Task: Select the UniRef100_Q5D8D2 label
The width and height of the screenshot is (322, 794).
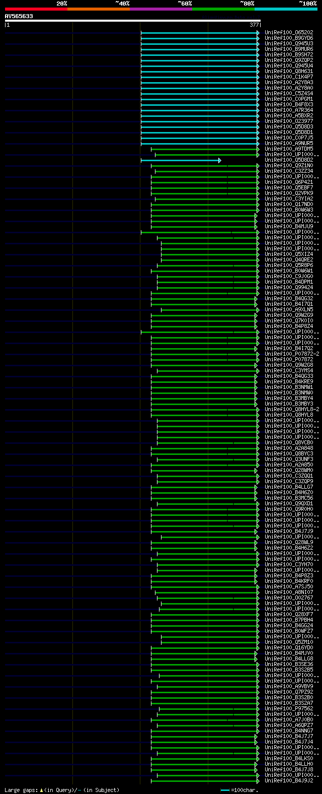Action: [289, 160]
